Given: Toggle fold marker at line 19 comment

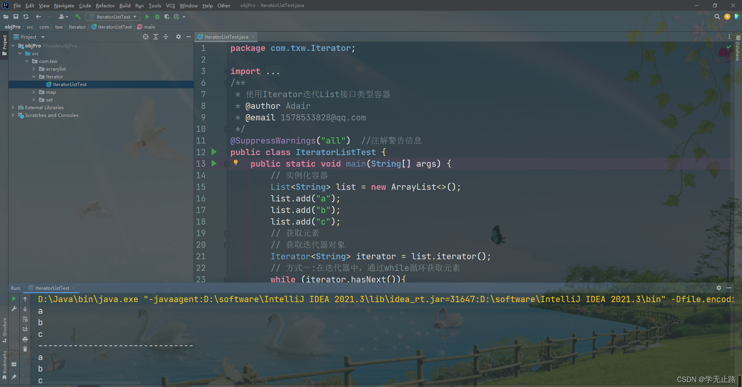Looking at the screenshot, I should tap(227, 233).
